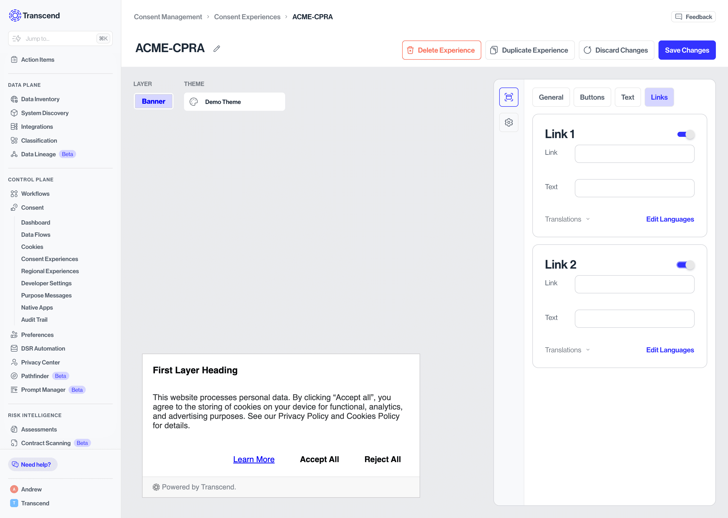Switch to the Text tab
This screenshot has width=728, height=518.
(x=628, y=97)
